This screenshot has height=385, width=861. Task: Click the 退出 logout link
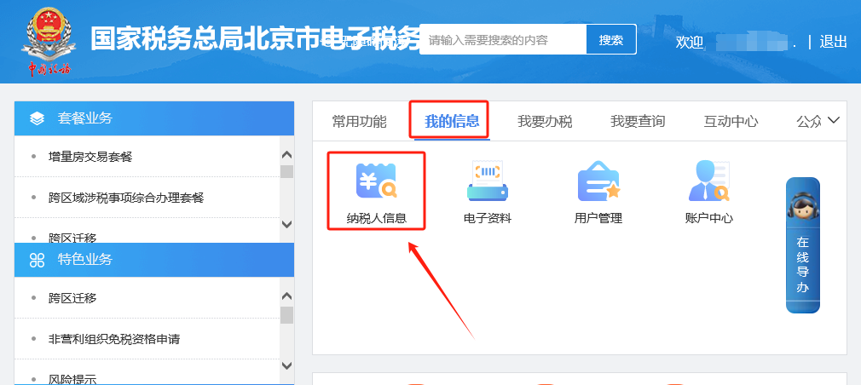click(x=833, y=42)
